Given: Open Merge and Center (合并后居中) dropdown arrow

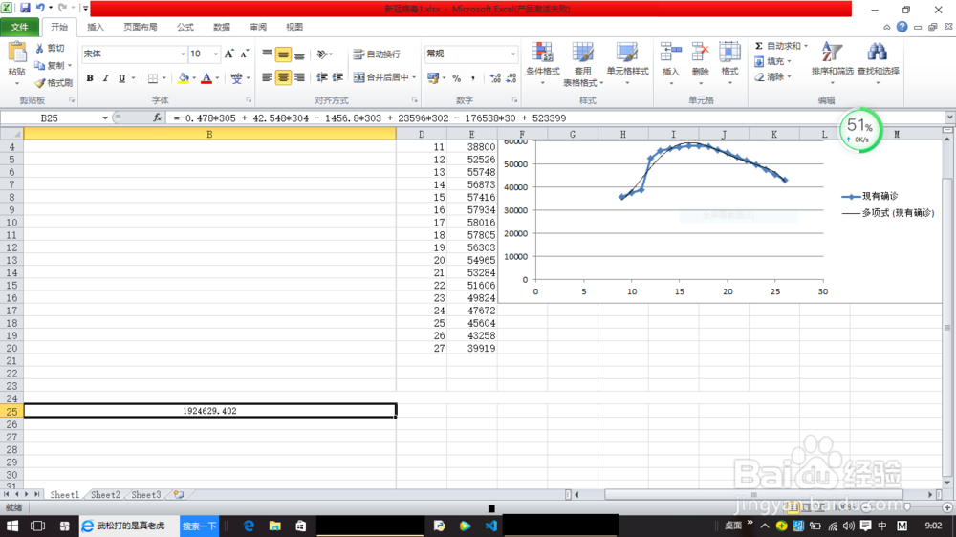Looking at the screenshot, I should coord(414,77).
